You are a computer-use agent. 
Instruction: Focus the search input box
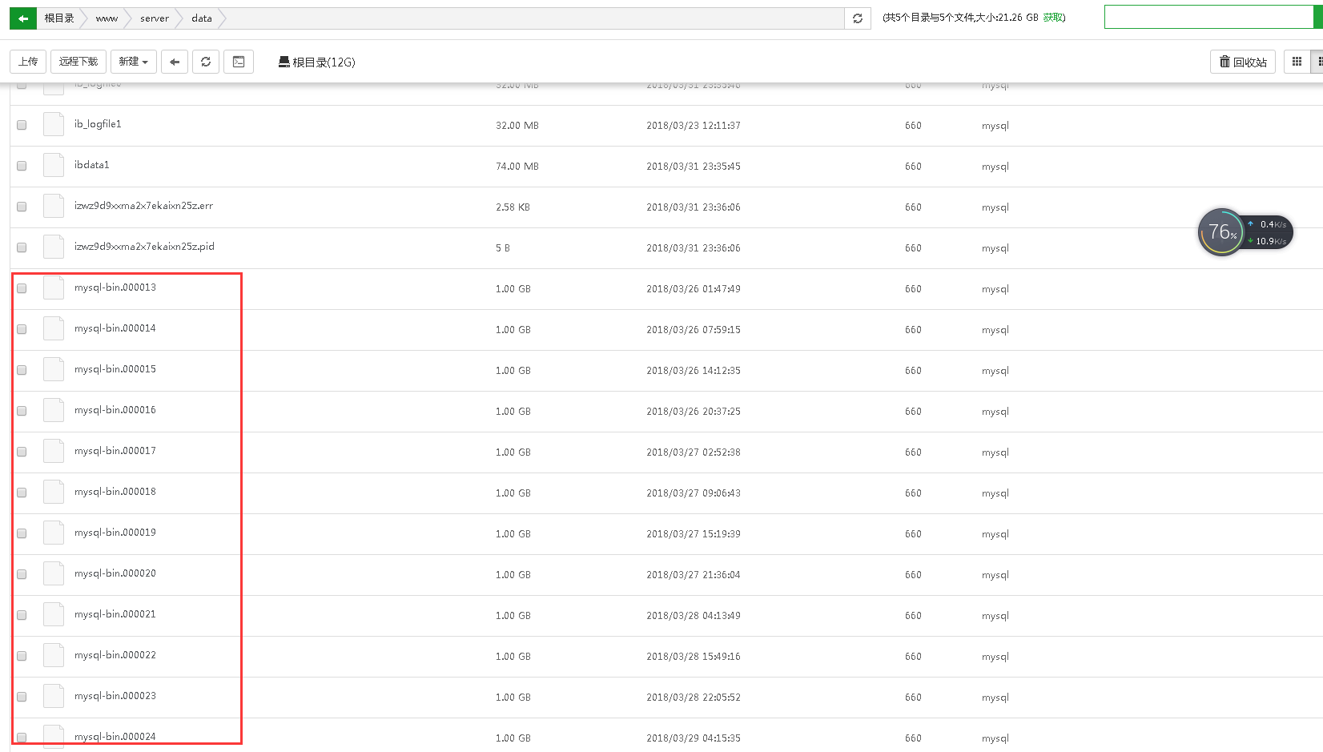pos(1208,17)
